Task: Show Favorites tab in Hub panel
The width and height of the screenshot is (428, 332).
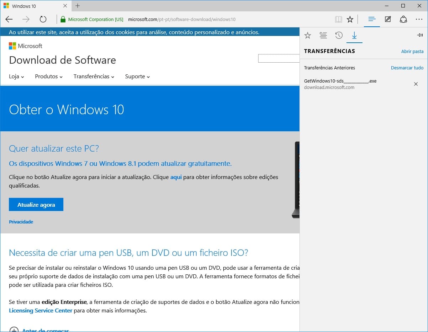Action: tap(308, 35)
